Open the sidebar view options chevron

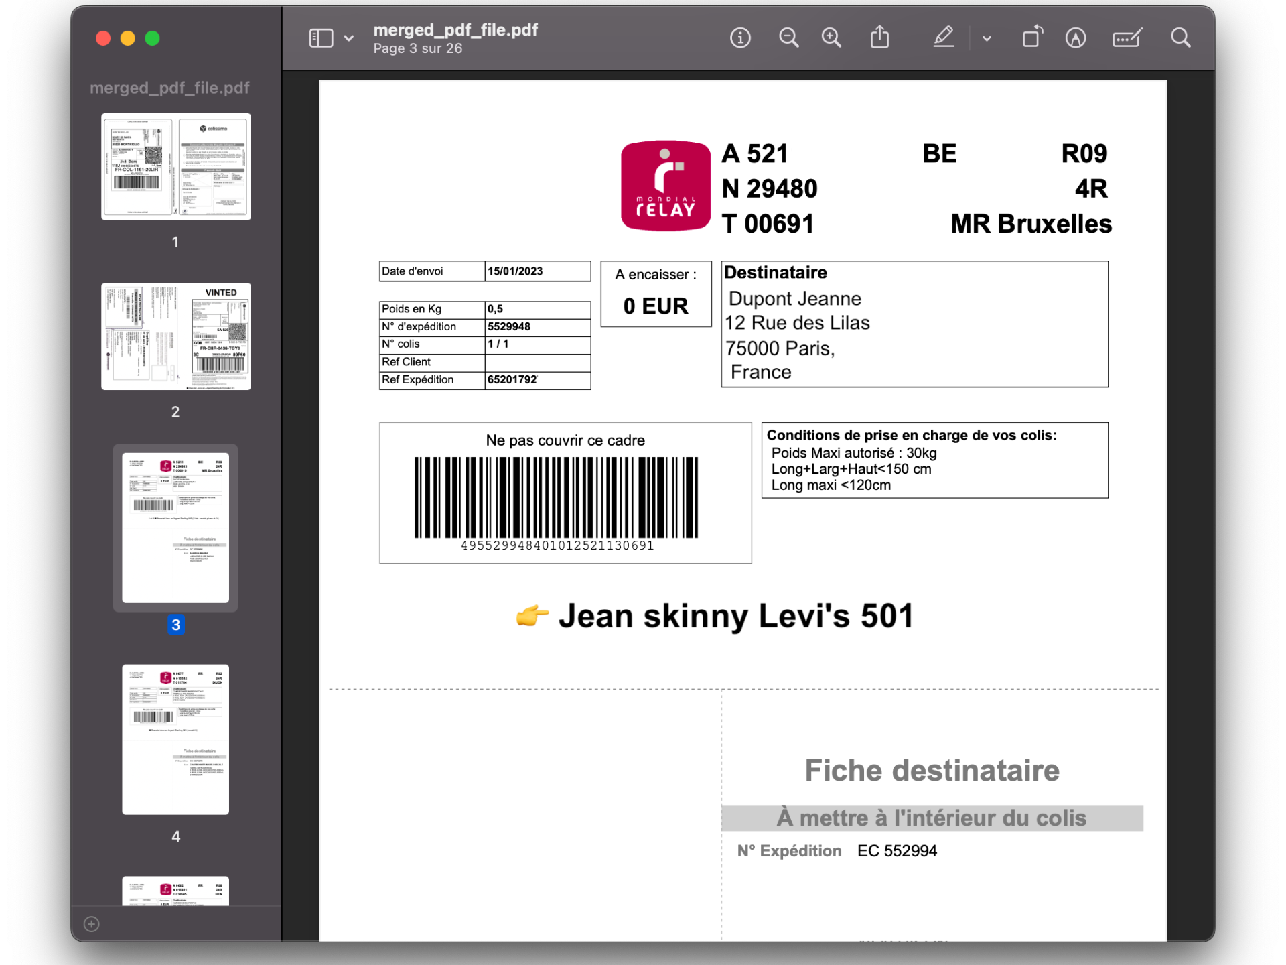click(x=349, y=39)
